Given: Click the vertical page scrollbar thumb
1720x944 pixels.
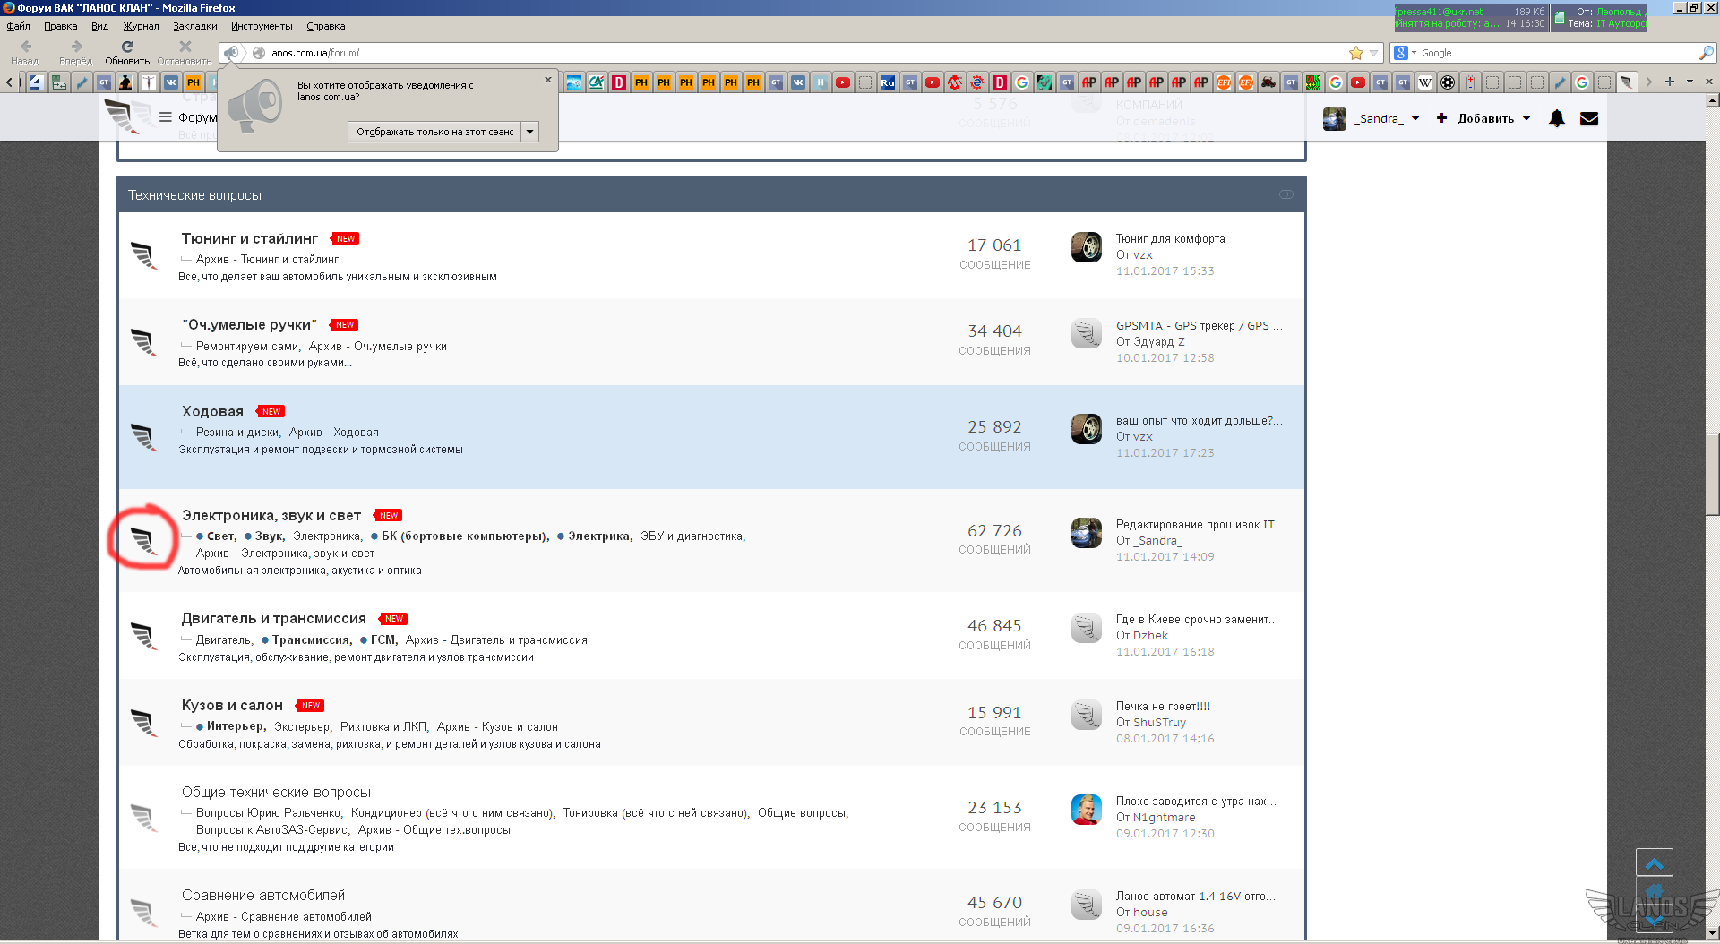Looking at the screenshot, I should pyautogui.click(x=1712, y=475).
